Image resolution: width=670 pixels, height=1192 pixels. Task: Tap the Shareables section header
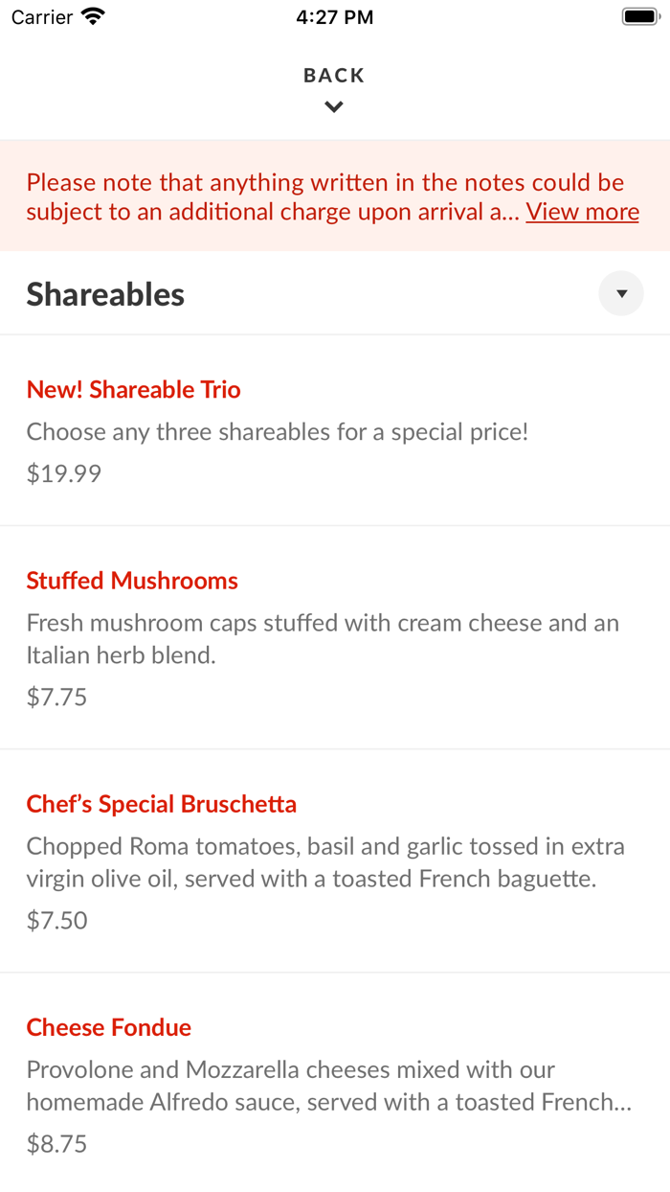pos(105,294)
